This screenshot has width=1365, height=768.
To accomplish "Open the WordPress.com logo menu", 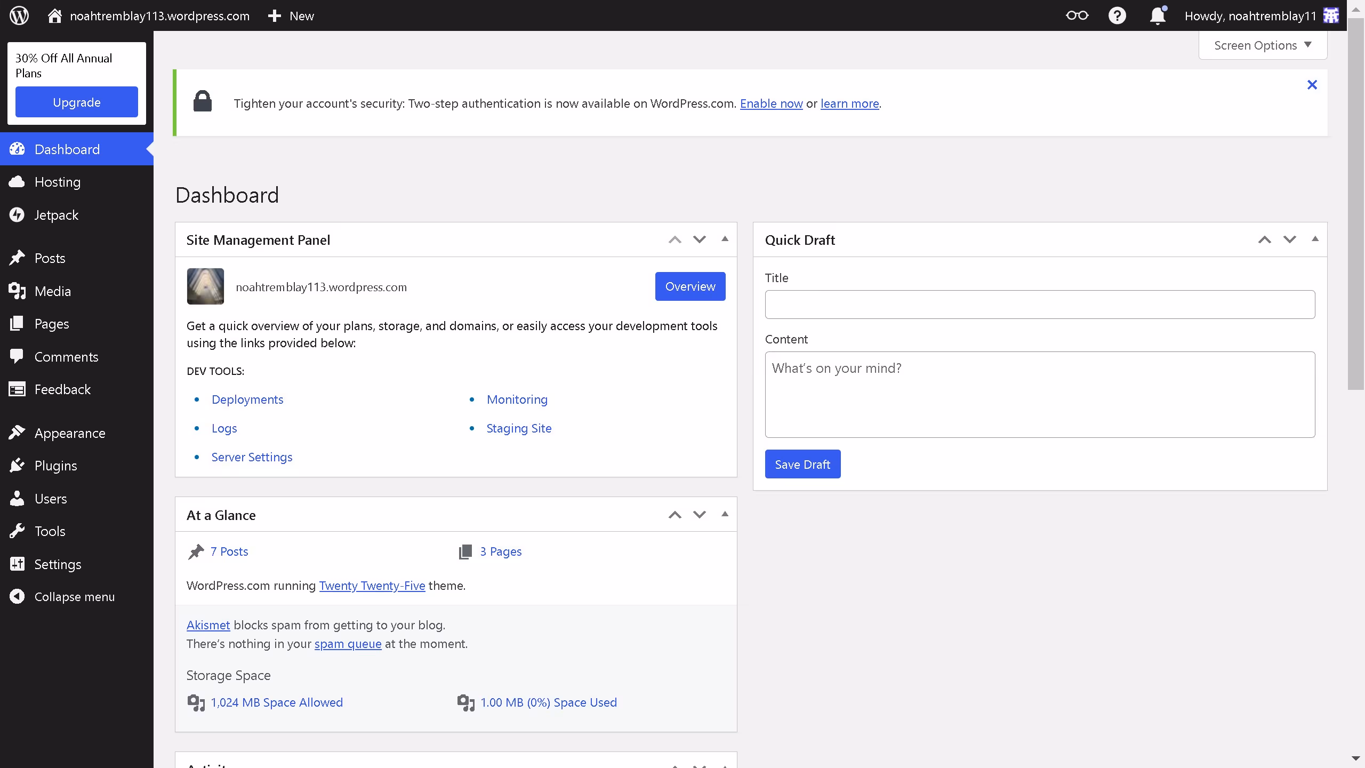I will point(19,15).
